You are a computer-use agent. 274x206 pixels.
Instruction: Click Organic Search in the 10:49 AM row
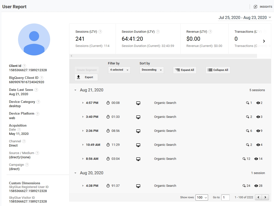coord(165,145)
